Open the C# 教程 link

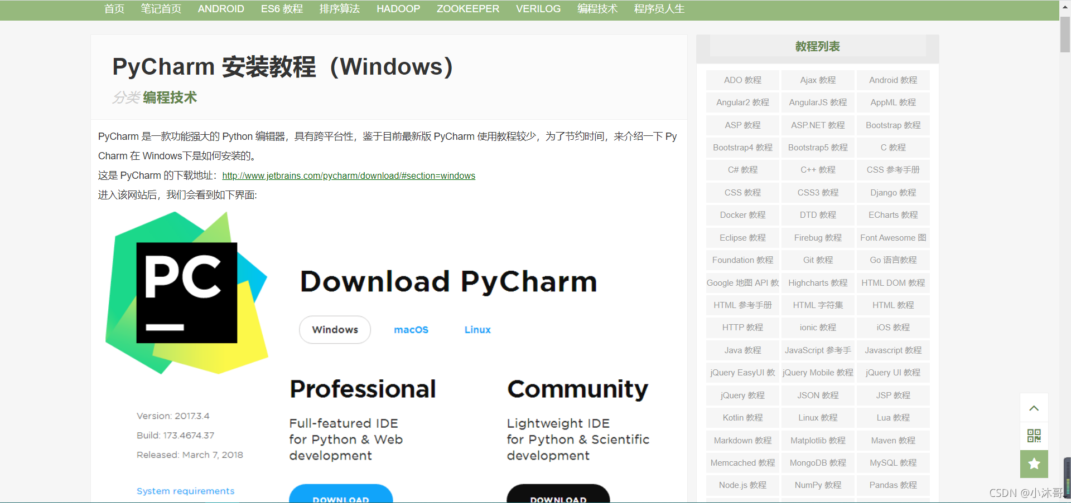point(742,170)
